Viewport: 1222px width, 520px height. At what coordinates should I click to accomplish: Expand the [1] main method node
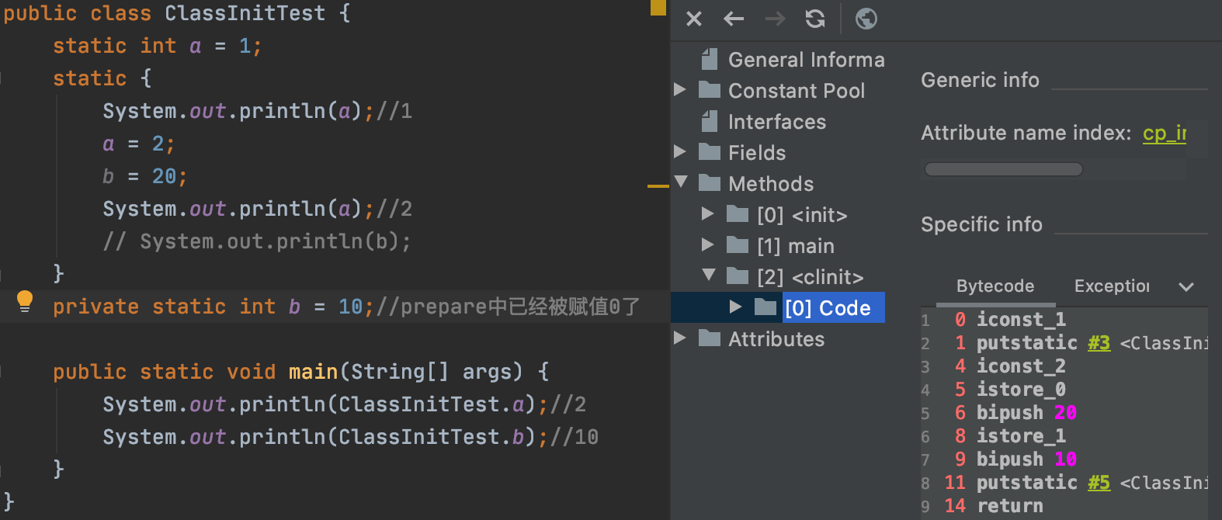pos(707,245)
